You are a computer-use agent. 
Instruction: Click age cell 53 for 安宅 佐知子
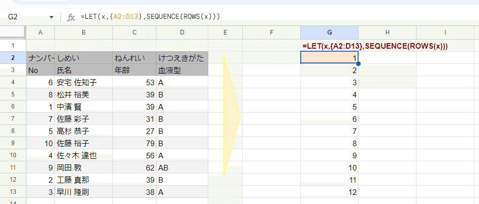click(x=134, y=82)
